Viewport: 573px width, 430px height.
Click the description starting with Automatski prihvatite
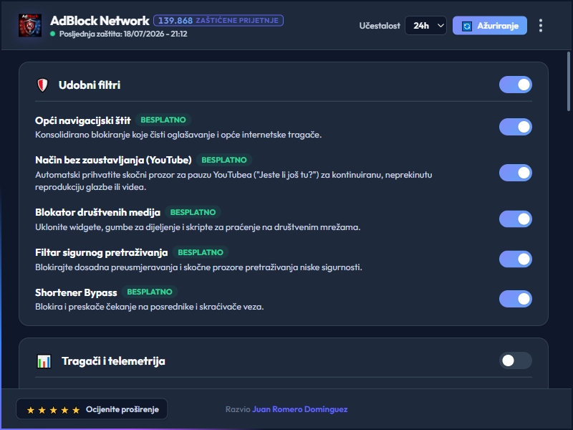pos(233,181)
